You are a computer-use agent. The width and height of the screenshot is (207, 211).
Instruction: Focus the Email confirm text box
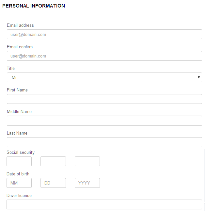tap(104, 56)
